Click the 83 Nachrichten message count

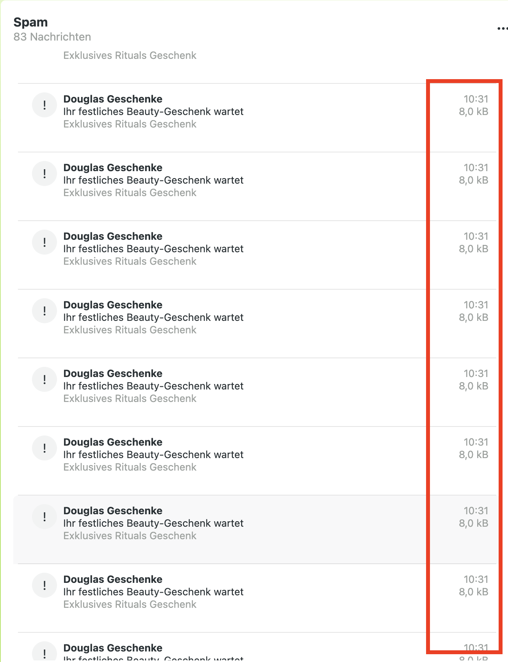pos(52,37)
